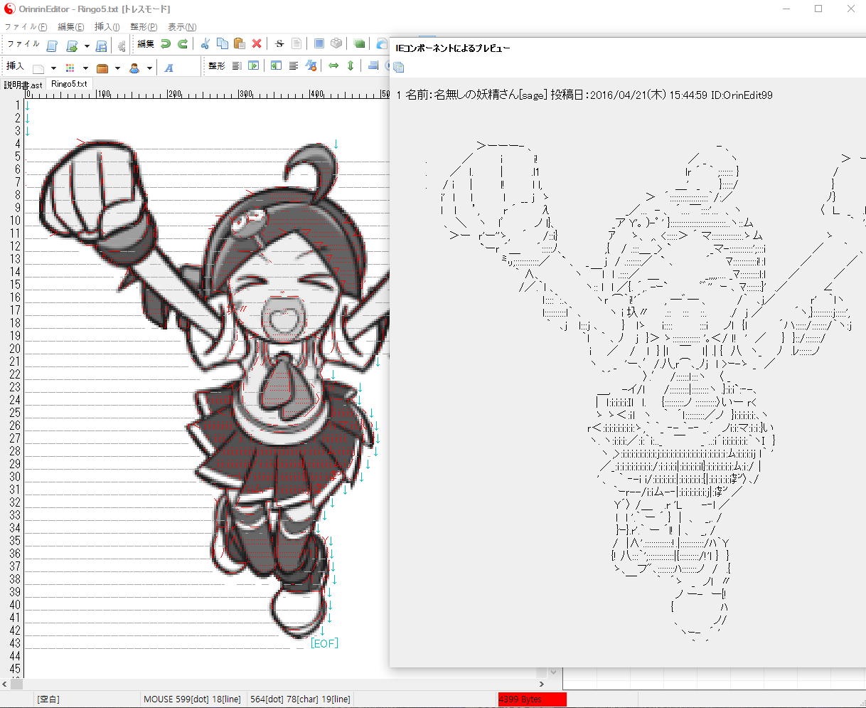
Task: Click the red byte count status indicator
Action: click(532, 699)
